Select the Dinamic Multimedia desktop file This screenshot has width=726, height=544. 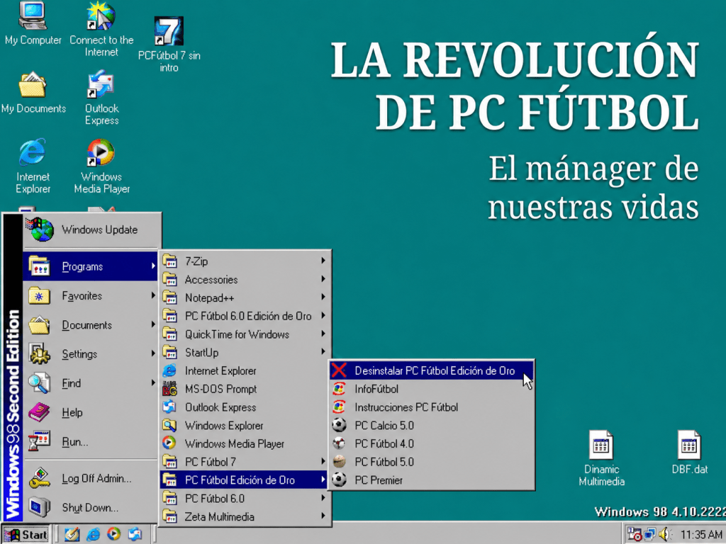tap(601, 458)
